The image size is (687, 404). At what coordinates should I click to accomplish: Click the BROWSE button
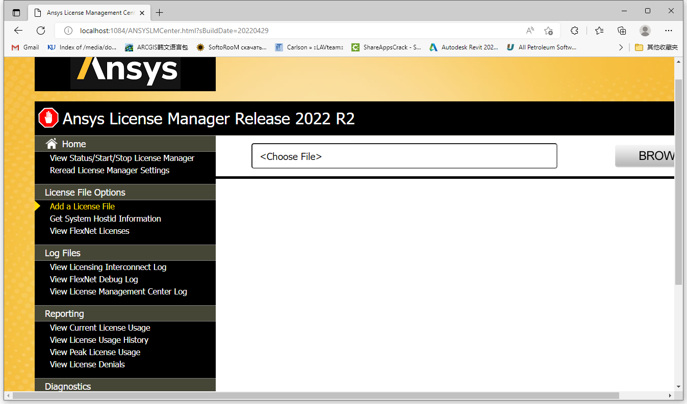click(645, 156)
